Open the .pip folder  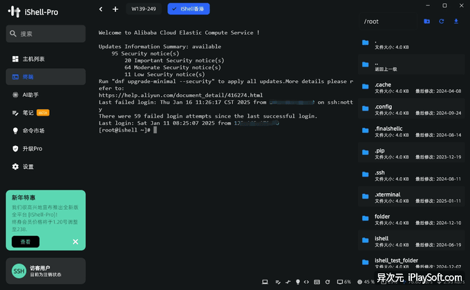[411, 153]
